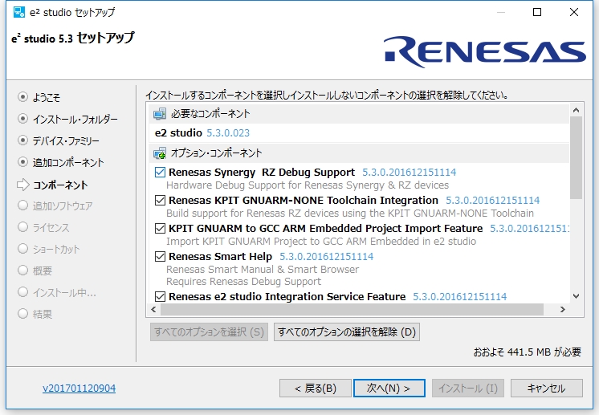Click the ライセンス step radio button
Screen dimensions: 599x415
click(x=23, y=227)
